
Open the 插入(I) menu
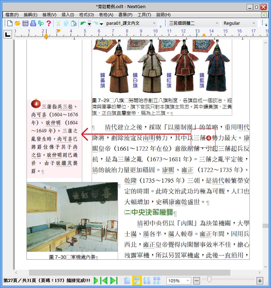(68, 15)
